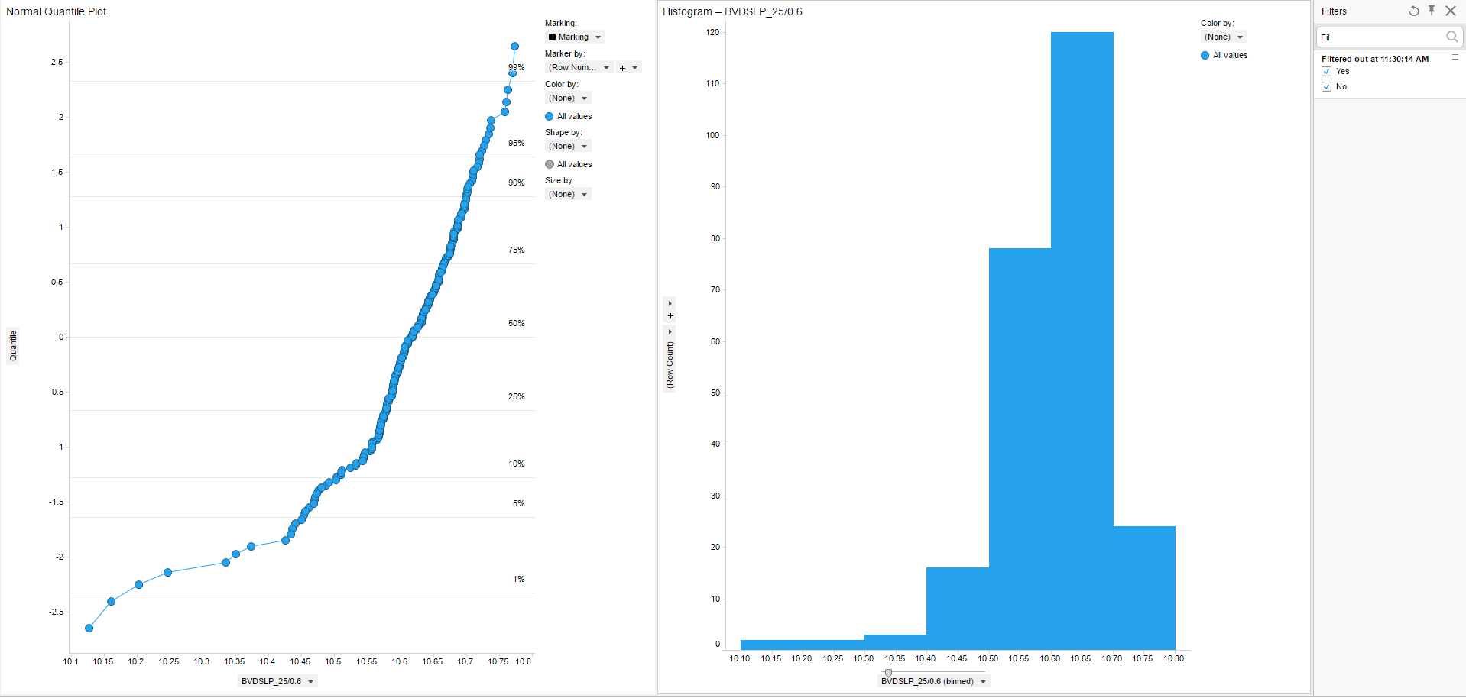Image resolution: width=1466 pixels, height=698 pixels.
Task: Click into the Filters search field
Action: tap(1380, 37)
